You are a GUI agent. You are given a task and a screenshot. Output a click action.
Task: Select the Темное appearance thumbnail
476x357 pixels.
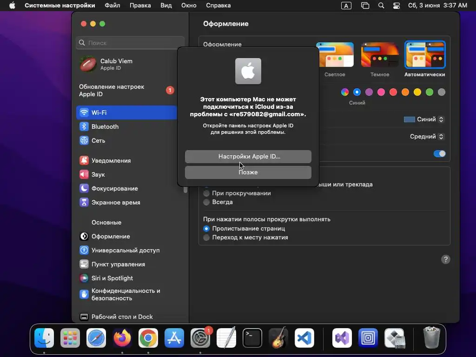(x=380, y=55)
